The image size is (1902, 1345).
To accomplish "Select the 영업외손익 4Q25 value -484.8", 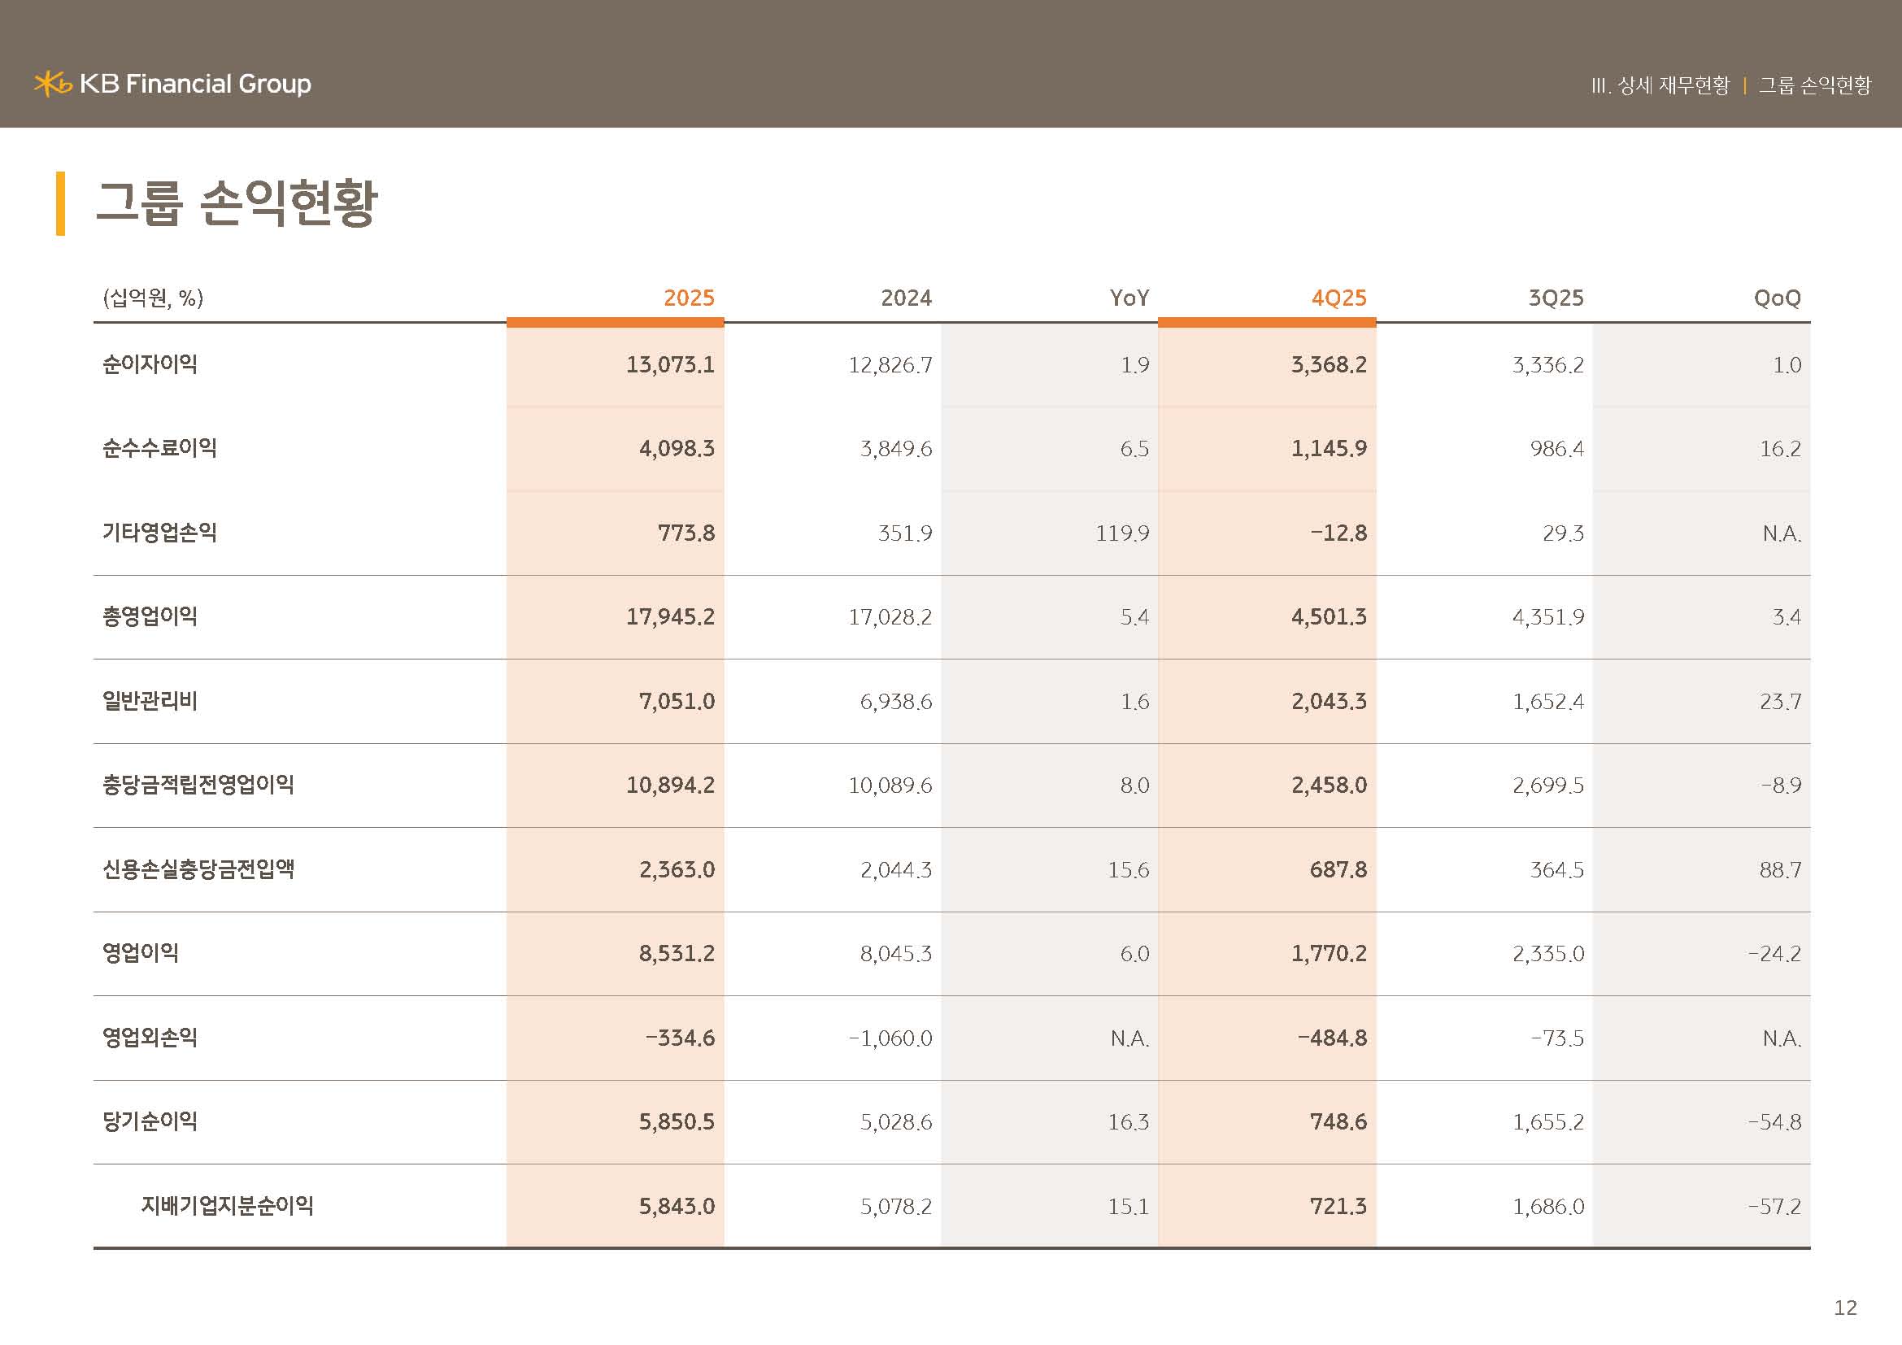I will point(1331,1038).
